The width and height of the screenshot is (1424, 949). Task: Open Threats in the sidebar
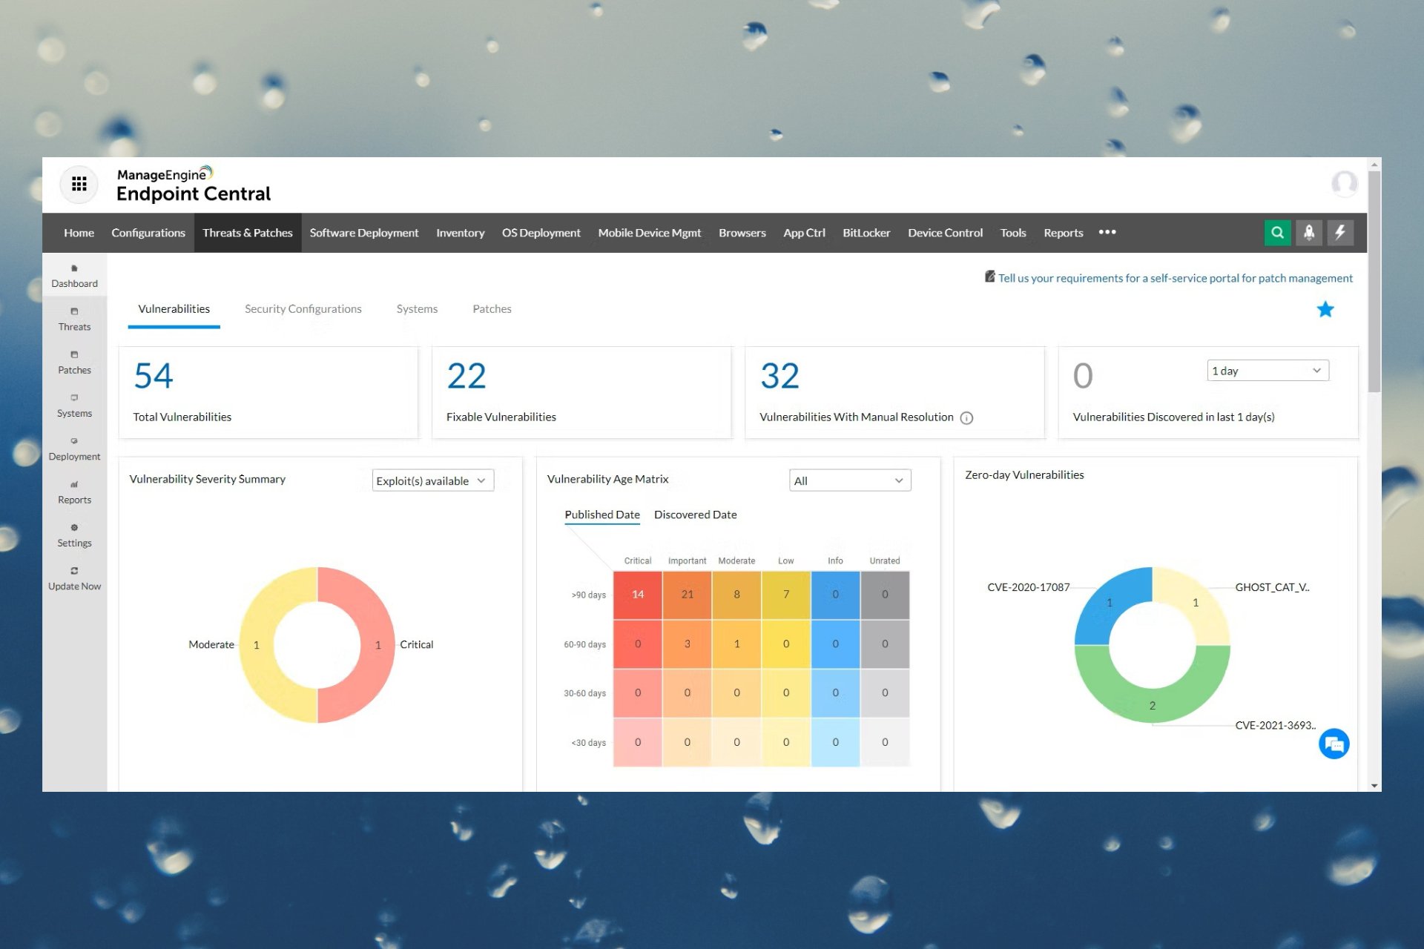[x=74, y=320]
